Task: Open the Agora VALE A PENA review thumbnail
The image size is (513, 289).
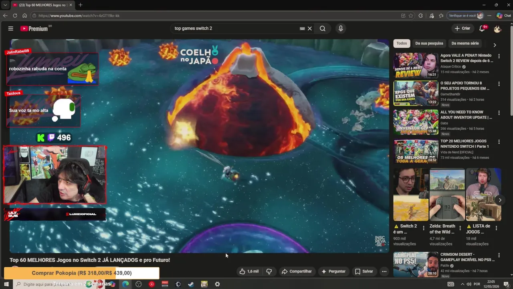Action: 416,65
